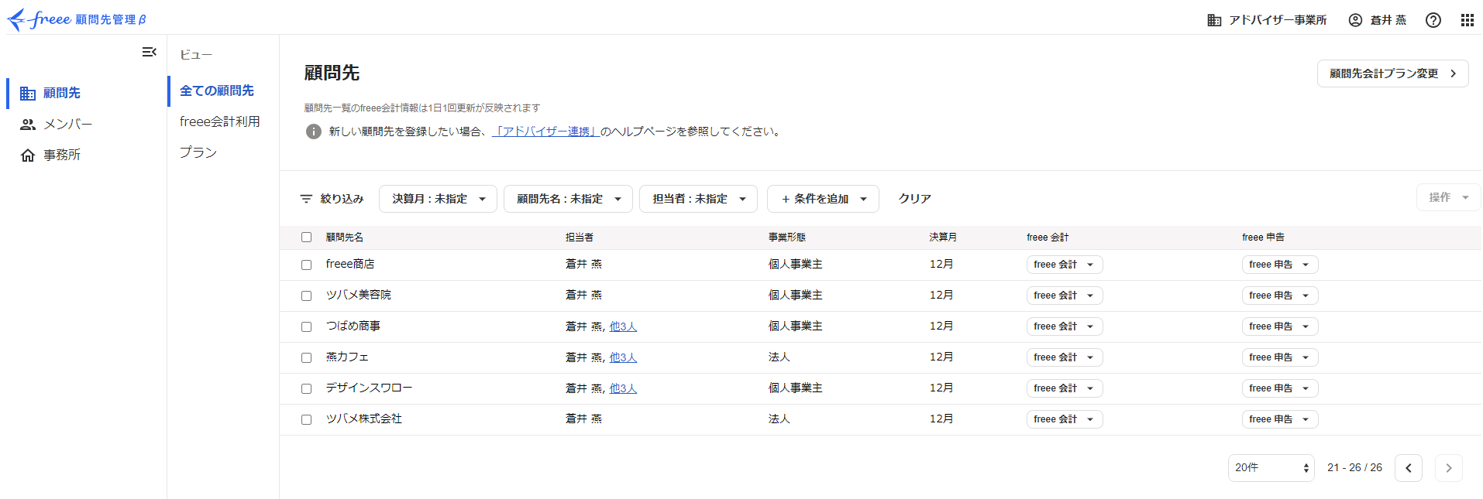This screenshot has height=499, width=1483.
Task: Expand freee 申告 dropdown for 燕カフェ
Action: (1280, 357)
